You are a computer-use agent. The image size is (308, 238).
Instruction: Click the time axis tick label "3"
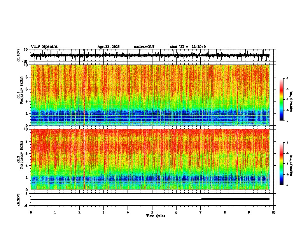pos(103,212)
